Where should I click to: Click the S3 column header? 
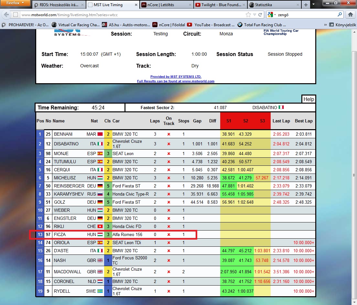tap(262, 121)
